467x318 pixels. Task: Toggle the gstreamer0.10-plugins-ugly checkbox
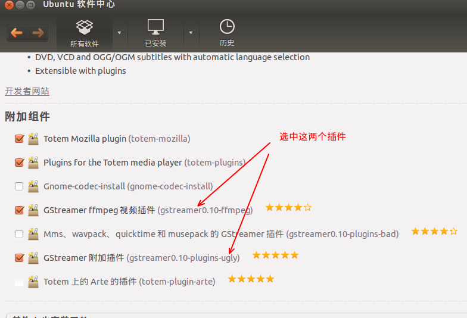(19, 258)
